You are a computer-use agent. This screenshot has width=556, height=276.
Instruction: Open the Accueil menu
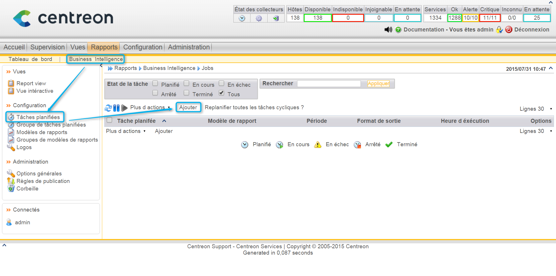click(x=14, y=47)
